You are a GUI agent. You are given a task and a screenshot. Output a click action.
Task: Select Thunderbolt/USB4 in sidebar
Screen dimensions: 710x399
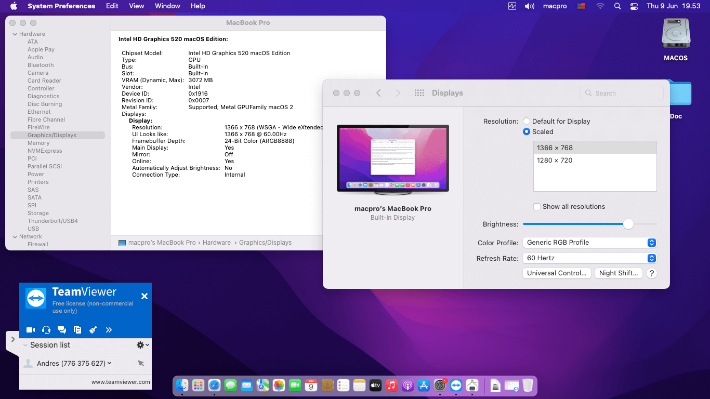pos(52,221)
